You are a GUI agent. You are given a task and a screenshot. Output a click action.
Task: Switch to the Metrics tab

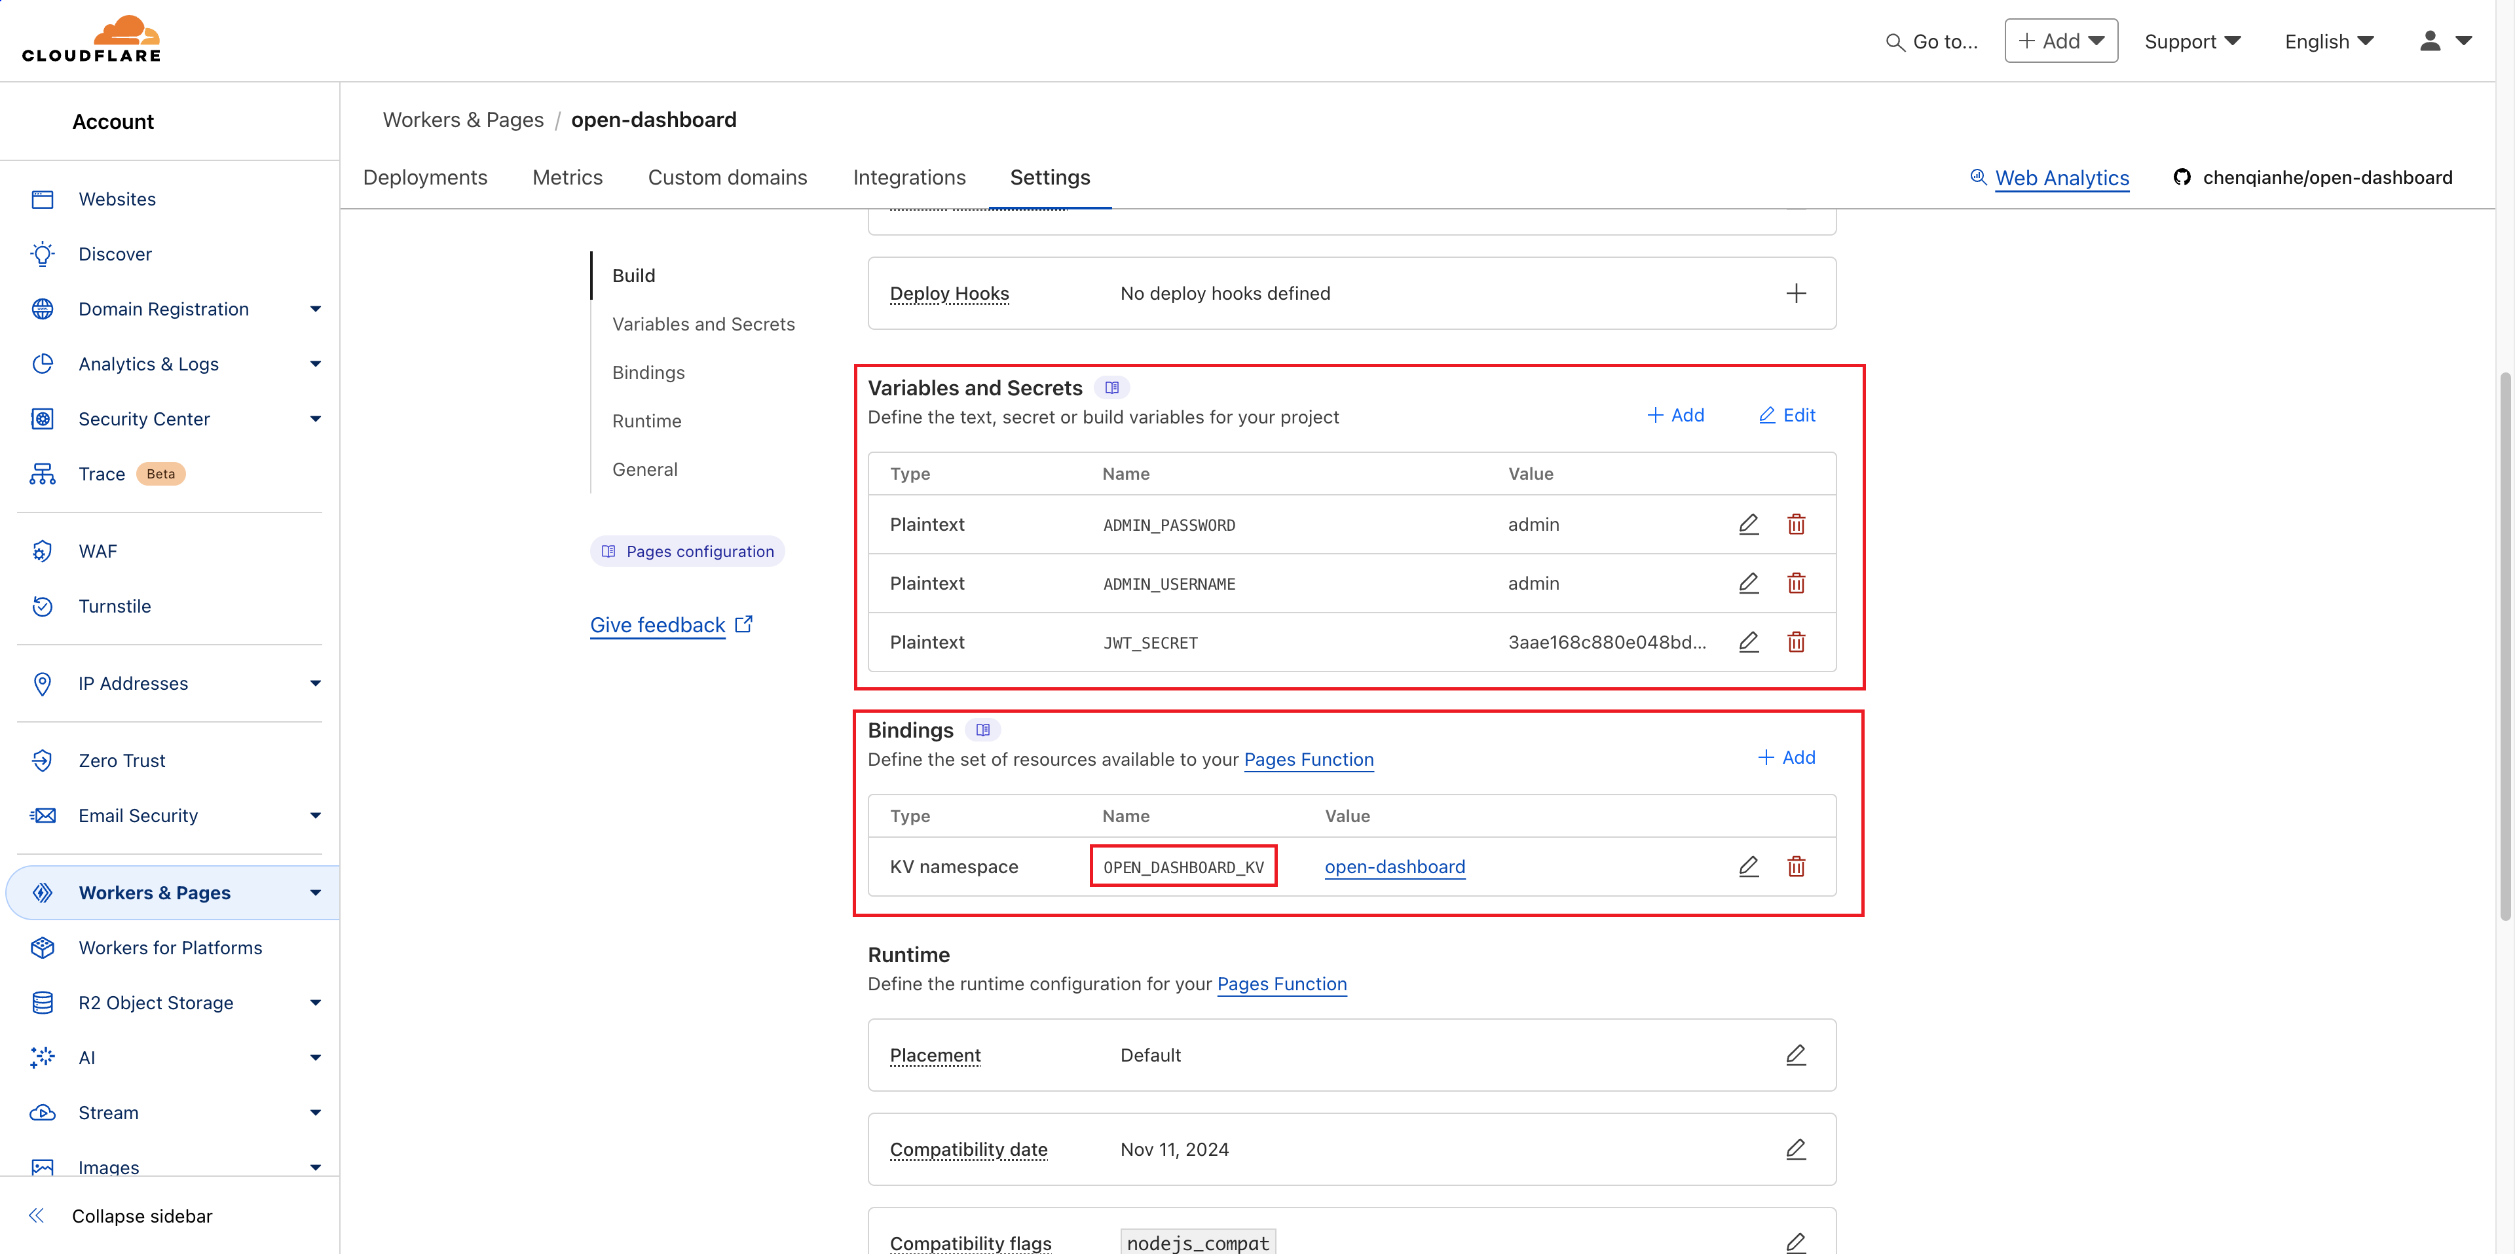[567, 177]
